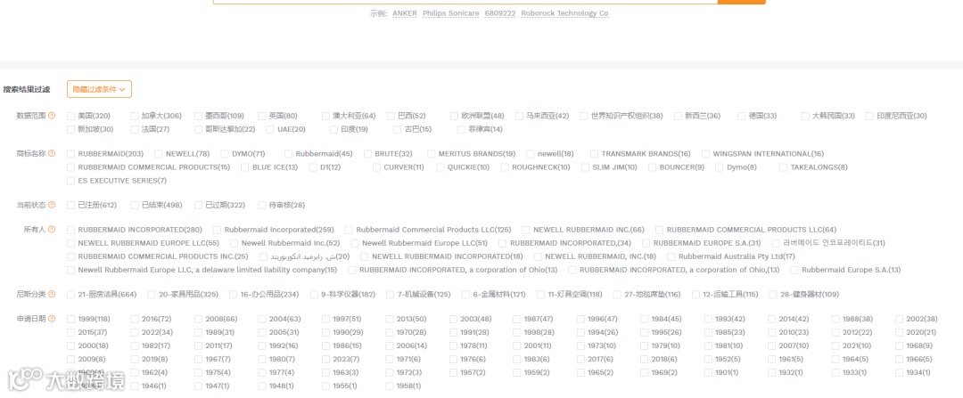Check the 2016(72) date checkbox

pyautogui.click(x=135, y=320)
